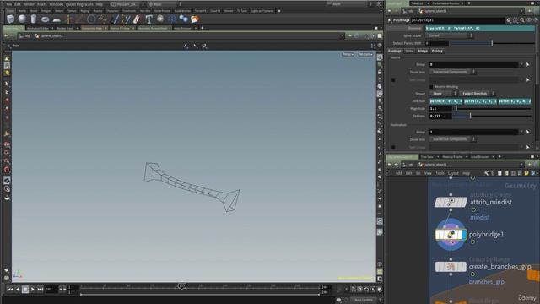
Task: Open the network editor Layout menu
Action: [x=453, y=173]
